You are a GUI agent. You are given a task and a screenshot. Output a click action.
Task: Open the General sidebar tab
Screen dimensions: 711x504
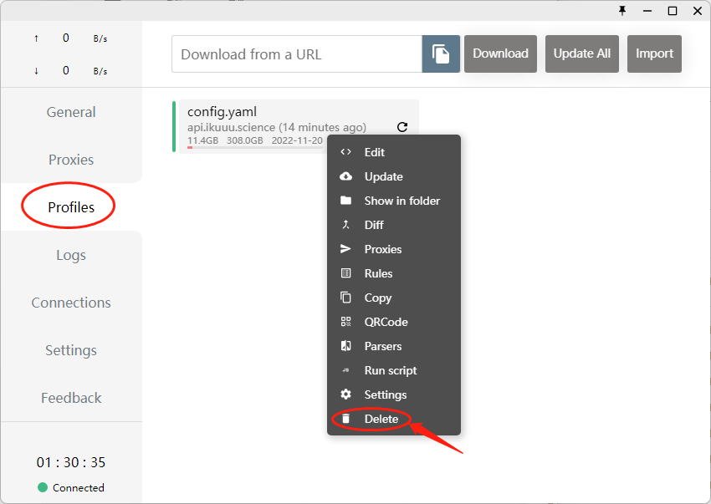click(x=71, y=112)
